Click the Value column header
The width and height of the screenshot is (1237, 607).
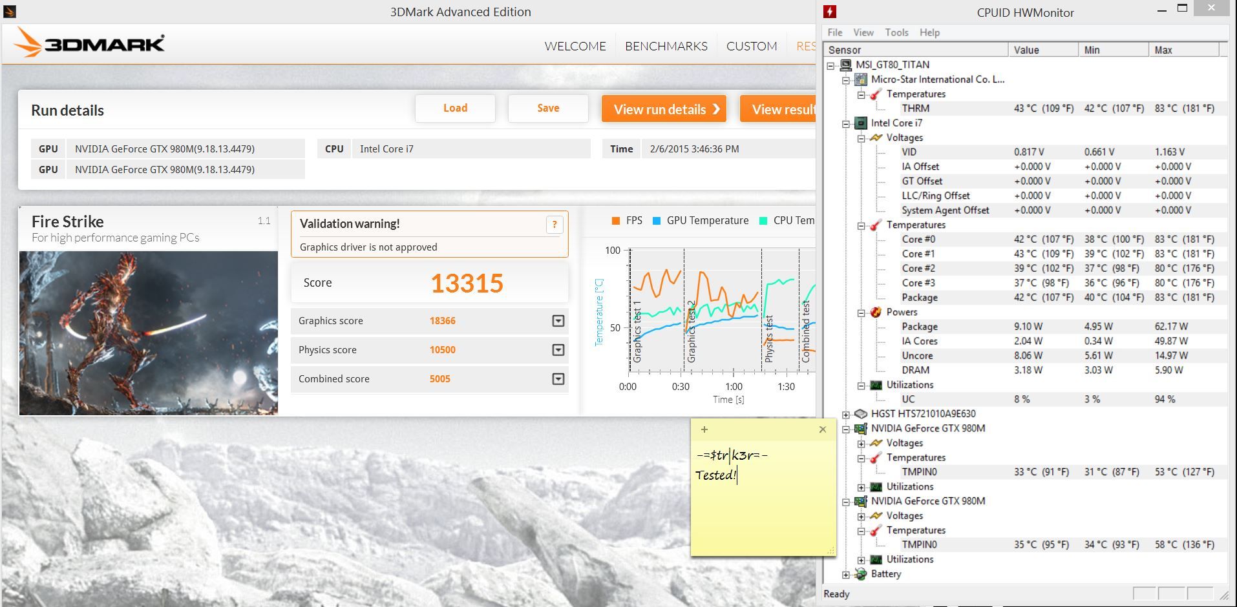point(1044,50)
